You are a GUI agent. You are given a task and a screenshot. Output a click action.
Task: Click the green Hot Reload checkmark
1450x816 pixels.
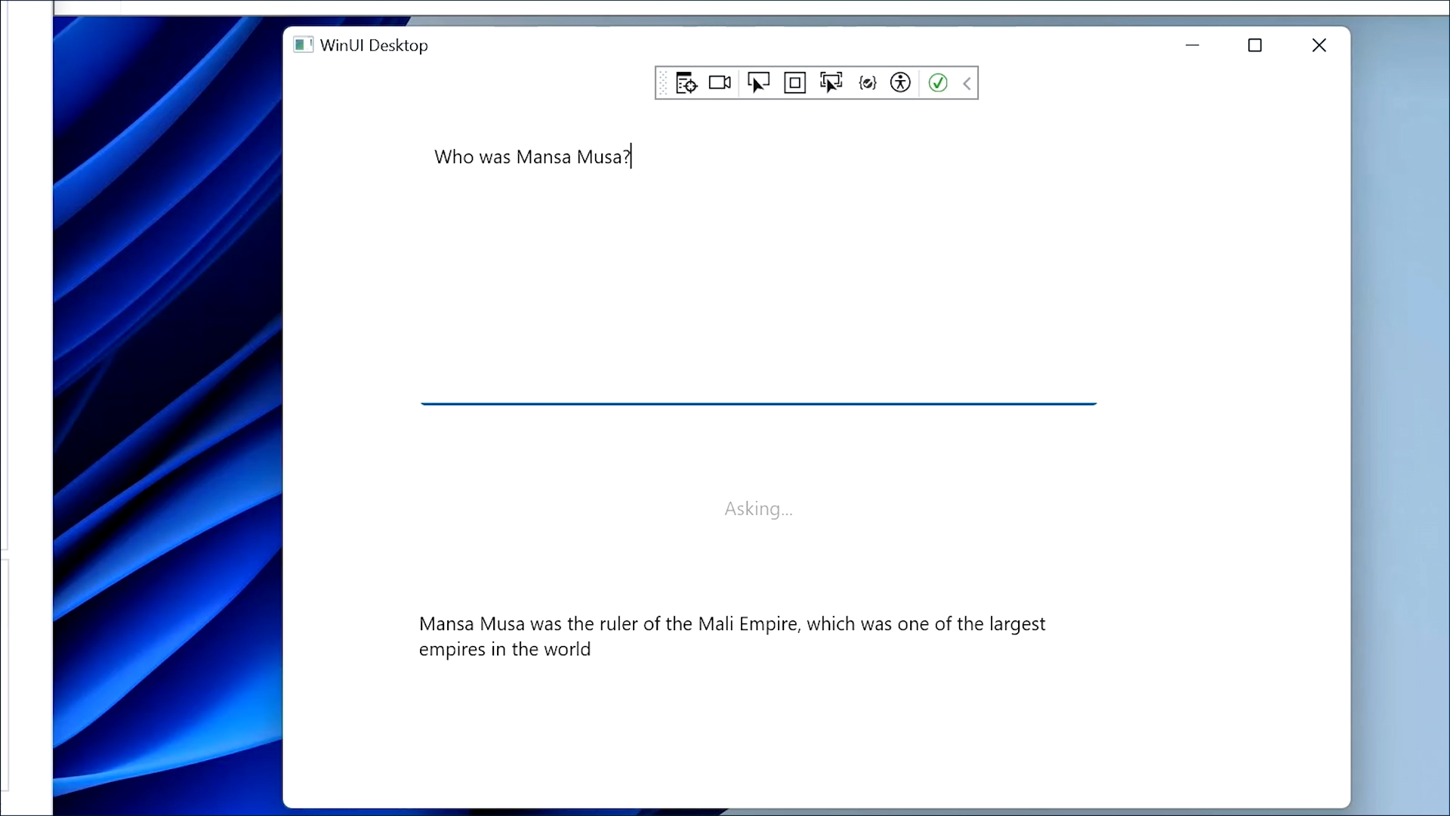coord(938,83)
